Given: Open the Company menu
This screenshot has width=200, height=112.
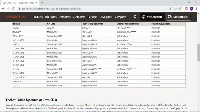Looking at the screenshot, I should [x=120, y=17].
